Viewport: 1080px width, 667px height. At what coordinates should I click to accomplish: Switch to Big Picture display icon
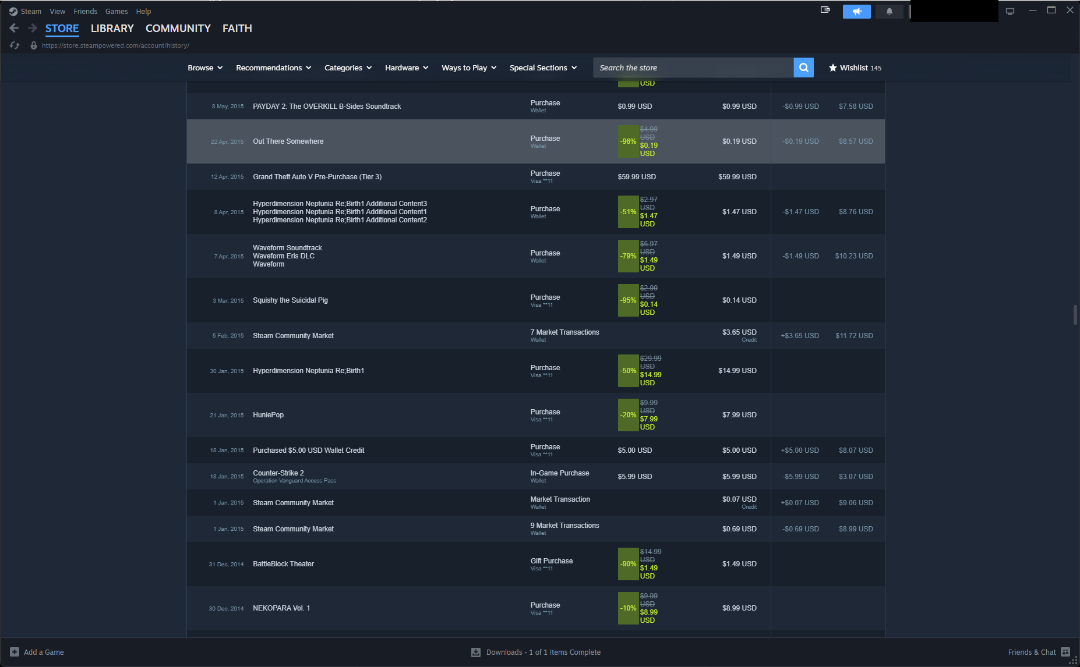pyautogui.click(x=1010, y=11)
